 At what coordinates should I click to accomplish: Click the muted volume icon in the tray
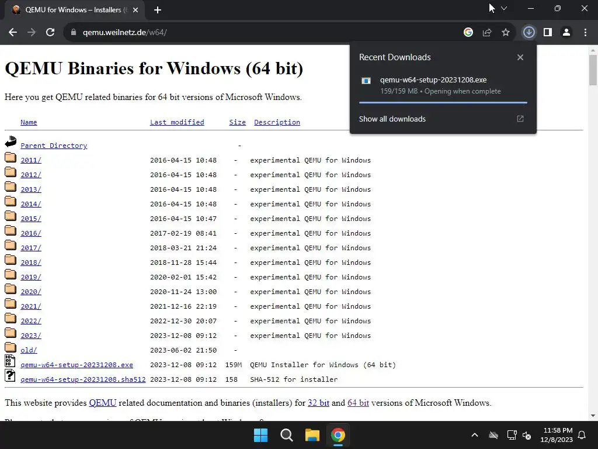(x=527, y=435)
